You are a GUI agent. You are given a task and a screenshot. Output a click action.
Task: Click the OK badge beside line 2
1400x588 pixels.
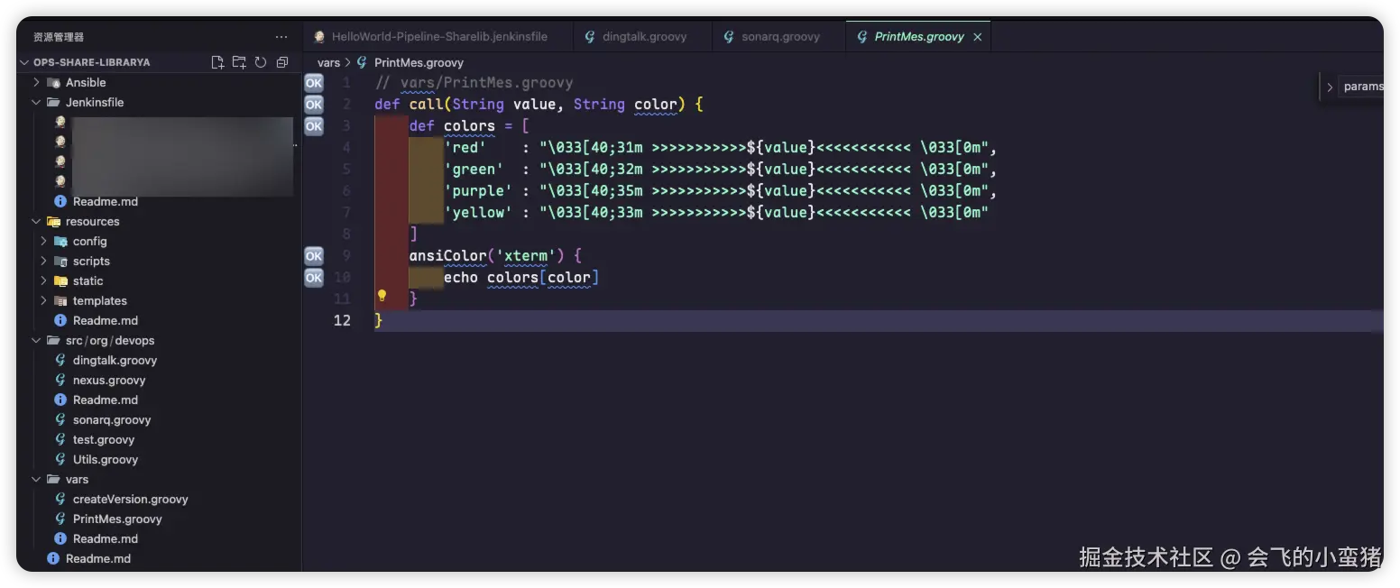pyautogui.click(x=313, y=104)
